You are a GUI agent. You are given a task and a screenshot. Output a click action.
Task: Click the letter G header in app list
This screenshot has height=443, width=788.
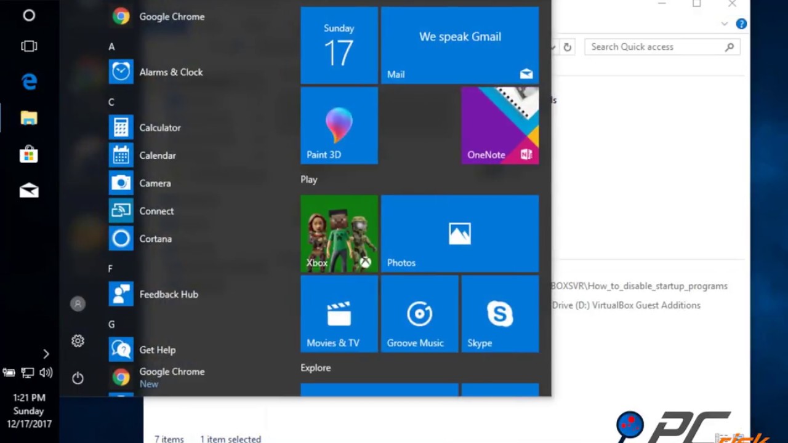(111, 324)
